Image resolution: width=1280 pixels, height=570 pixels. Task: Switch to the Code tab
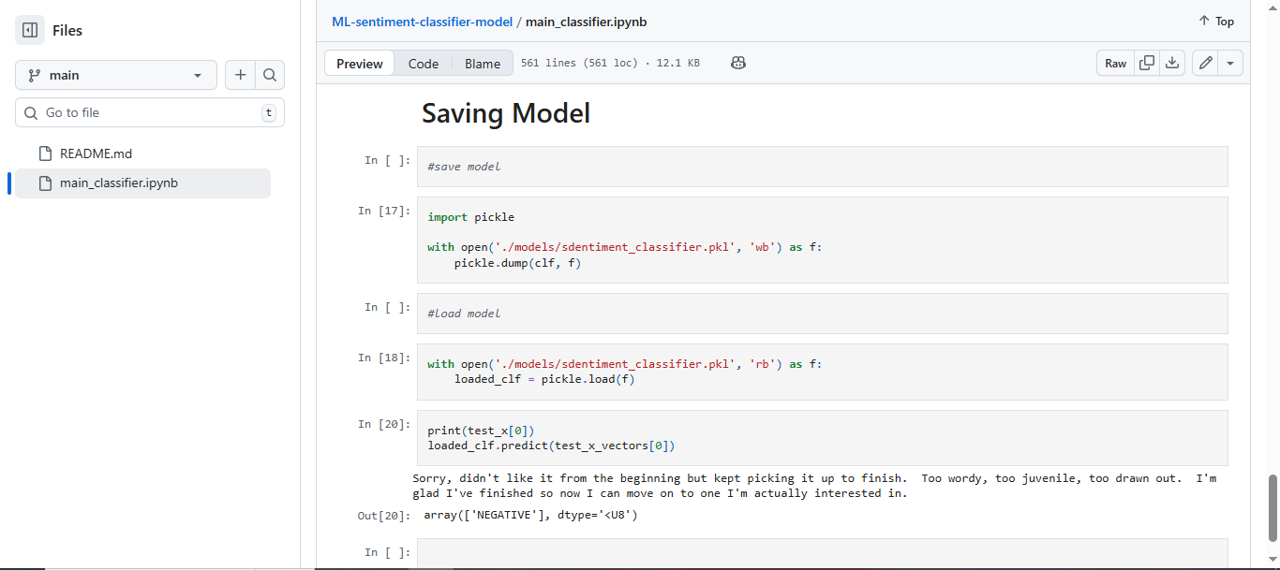tap(423, 64)
